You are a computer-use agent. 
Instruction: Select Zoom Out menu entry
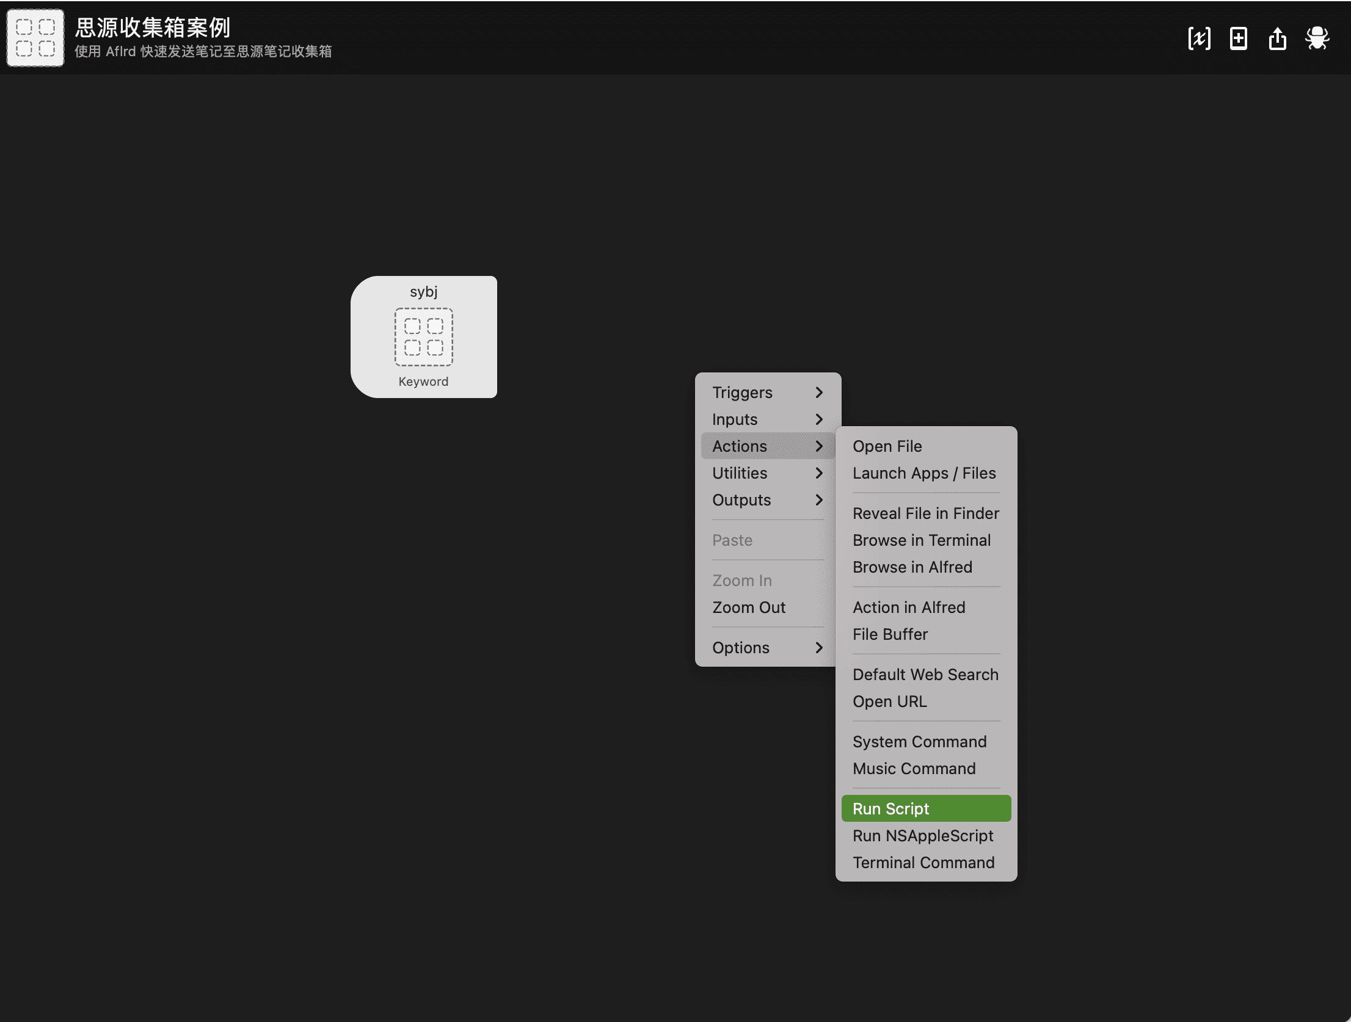[x=768, y=607]
